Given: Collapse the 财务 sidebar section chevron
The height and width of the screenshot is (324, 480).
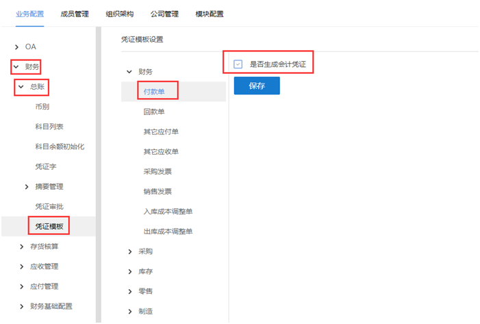Looking at the screenshot, I should pos(16,66).
